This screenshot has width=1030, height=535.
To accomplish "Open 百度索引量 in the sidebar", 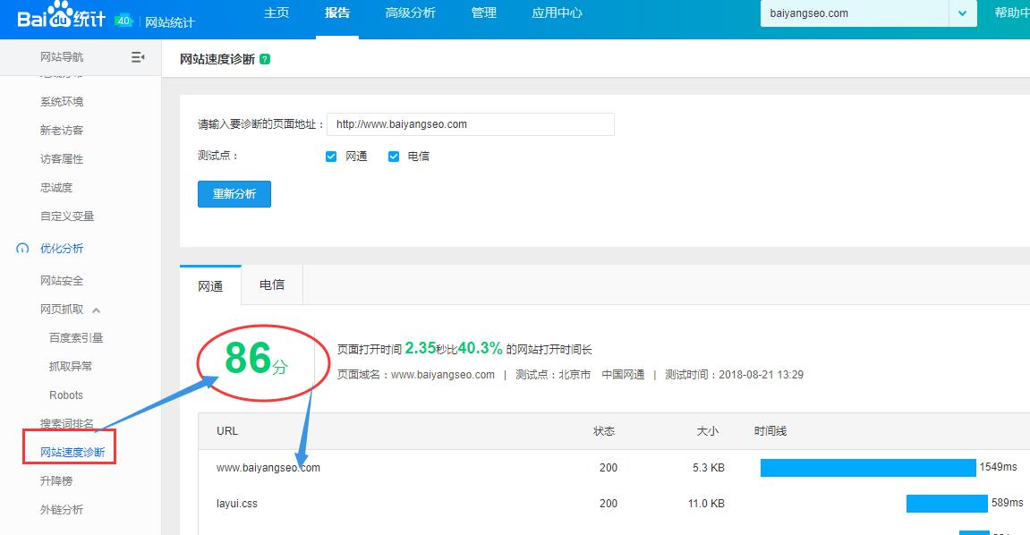I will click(x=76, y=338).
